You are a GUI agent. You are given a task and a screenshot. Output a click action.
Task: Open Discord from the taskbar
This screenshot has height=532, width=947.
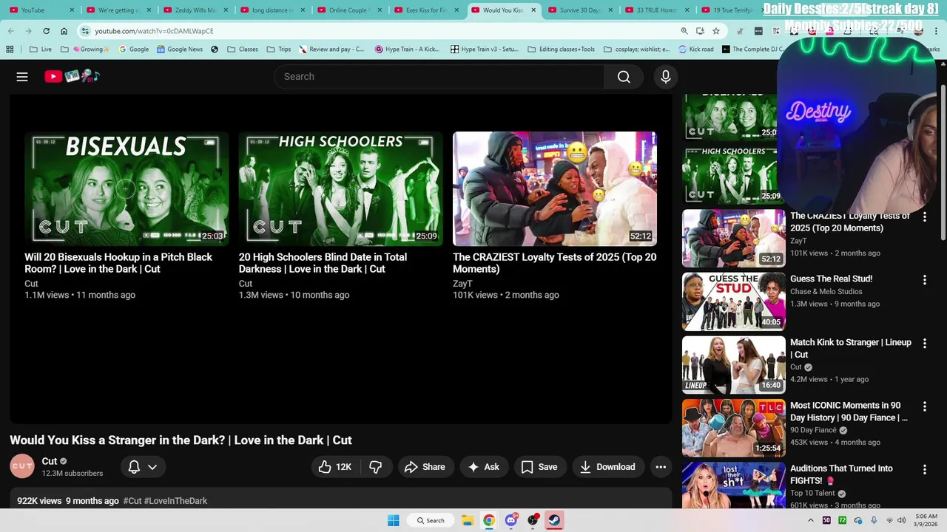pyautogui.click(x=511, y=520)
